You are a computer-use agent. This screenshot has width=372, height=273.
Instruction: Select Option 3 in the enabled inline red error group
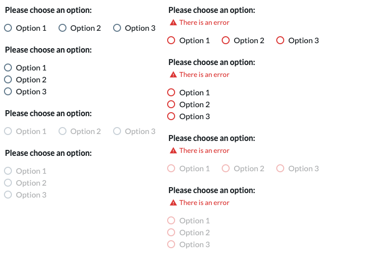pos(280,40)
